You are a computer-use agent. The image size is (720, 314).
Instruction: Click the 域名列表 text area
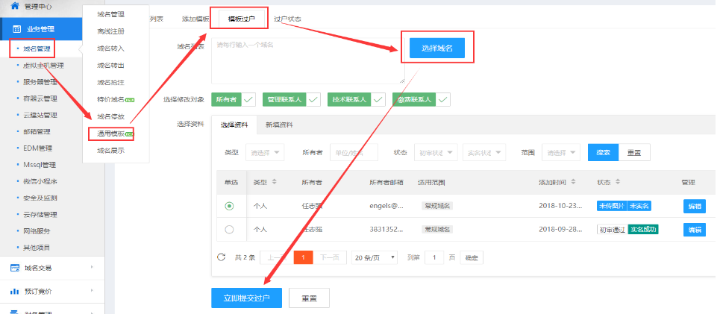click(307, 60)
